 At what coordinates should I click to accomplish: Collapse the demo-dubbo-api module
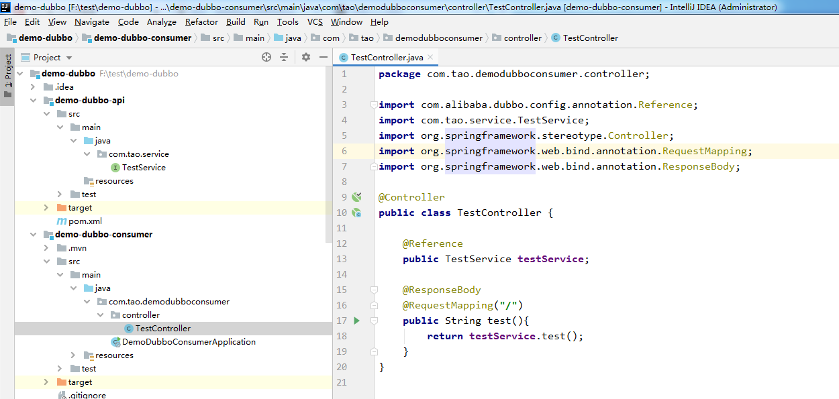click(33, 101)
